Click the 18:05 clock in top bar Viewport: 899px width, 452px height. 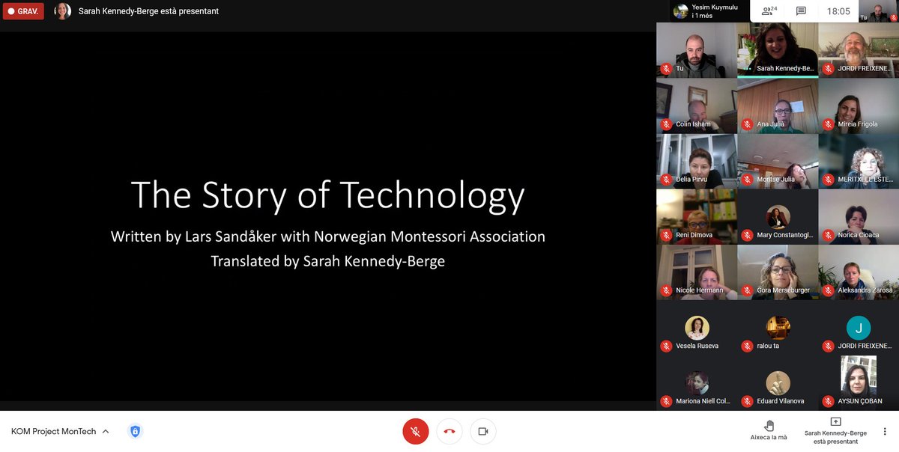(x=838, y=11)
